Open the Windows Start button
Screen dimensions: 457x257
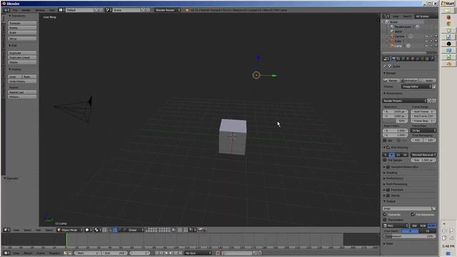tap(448, 4)
